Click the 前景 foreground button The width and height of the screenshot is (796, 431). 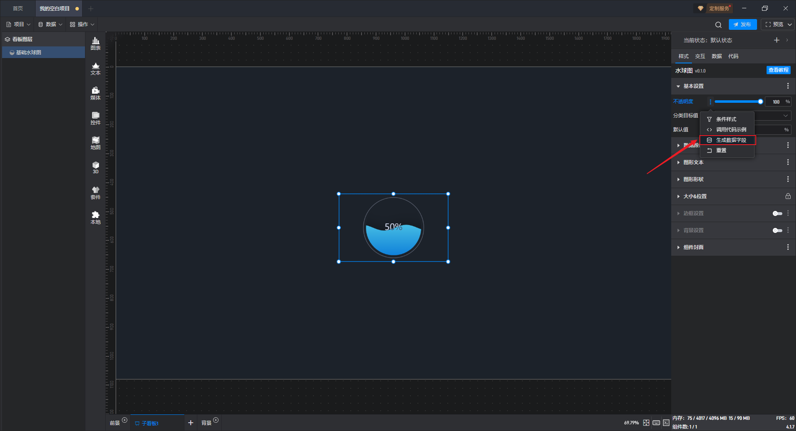pyautogui.click(x=115, y=423)
